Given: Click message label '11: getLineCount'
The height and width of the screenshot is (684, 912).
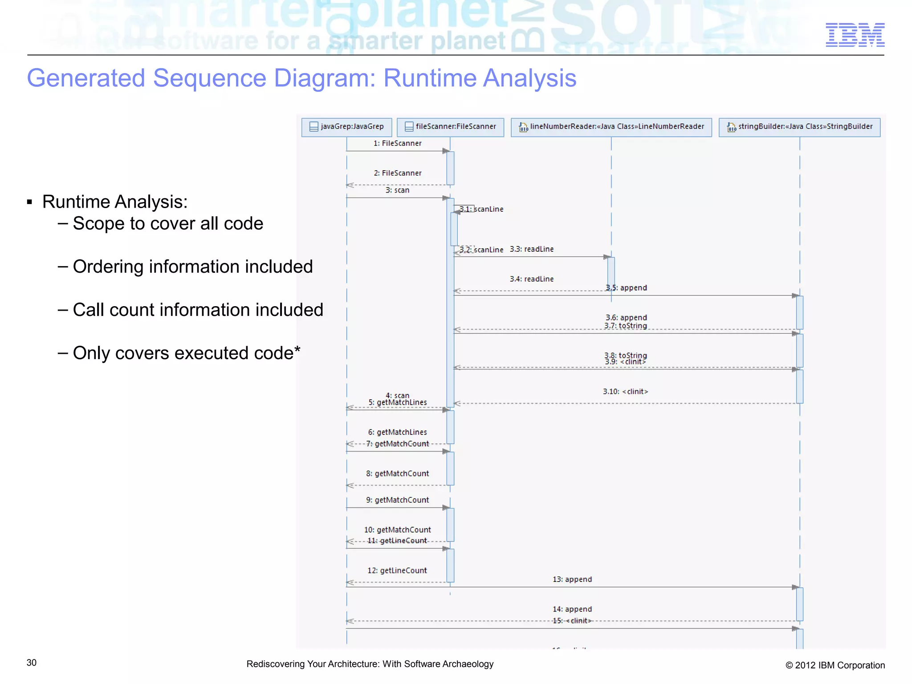Looking at the screenshot, I should [x=397, y=541].
